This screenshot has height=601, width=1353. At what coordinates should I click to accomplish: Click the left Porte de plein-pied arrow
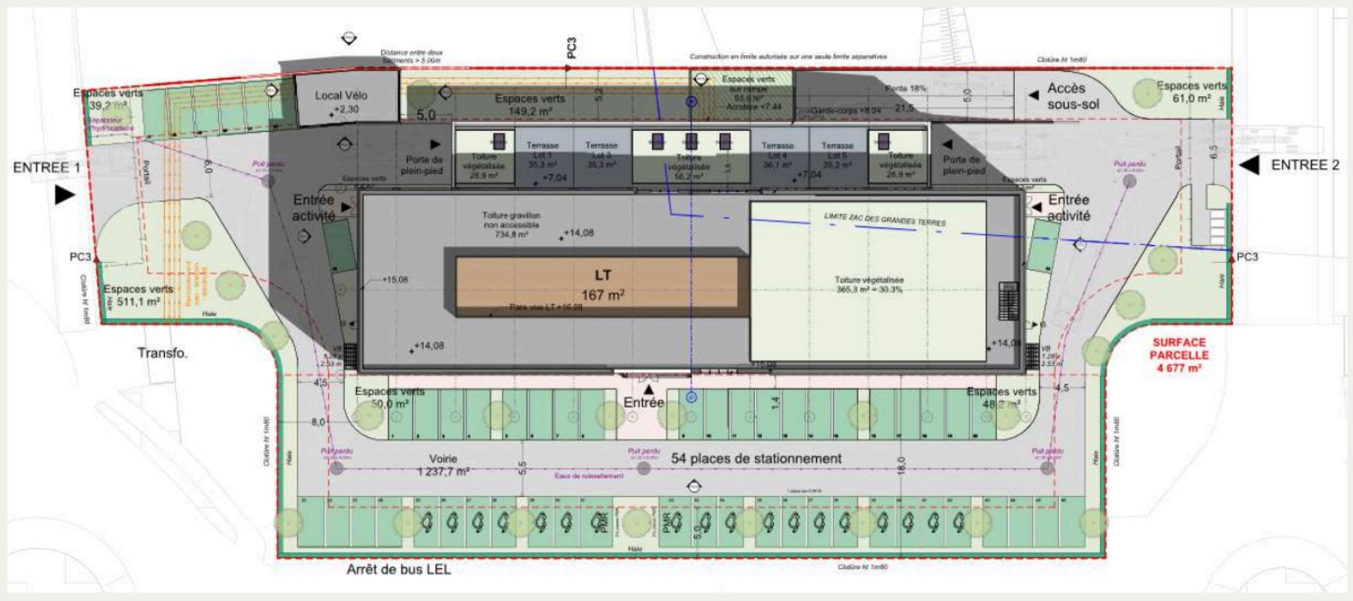tap(435, 145)
